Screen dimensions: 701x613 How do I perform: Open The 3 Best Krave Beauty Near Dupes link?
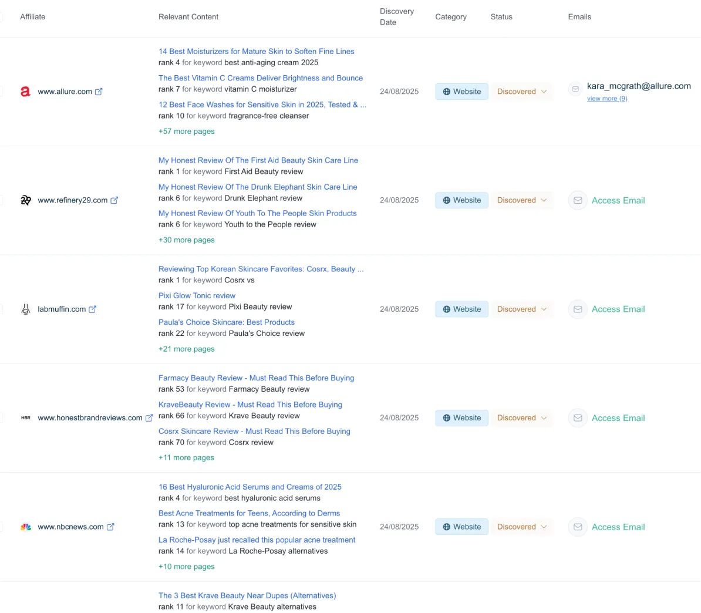pyautogui.click(x=247, y=595)
